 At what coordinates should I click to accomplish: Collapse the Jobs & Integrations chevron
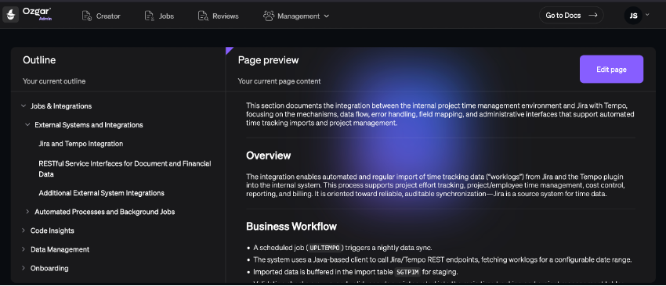(24, 106)
